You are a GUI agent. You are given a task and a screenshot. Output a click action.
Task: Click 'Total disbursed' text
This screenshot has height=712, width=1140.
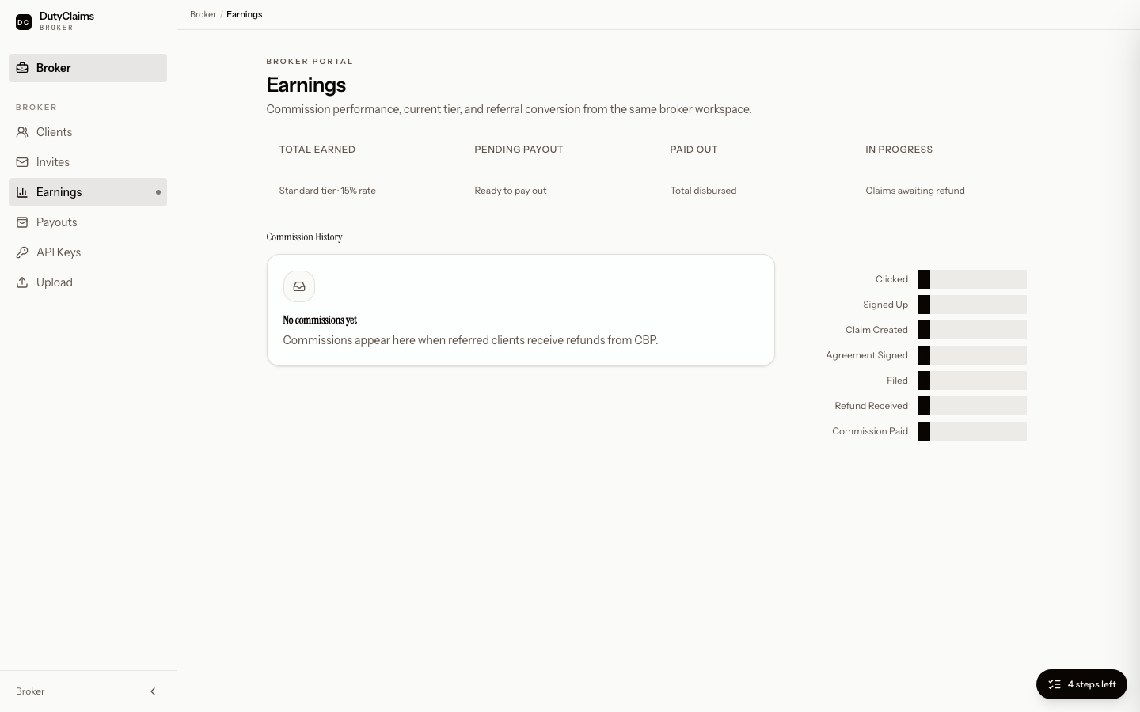[x=703, y=191]
